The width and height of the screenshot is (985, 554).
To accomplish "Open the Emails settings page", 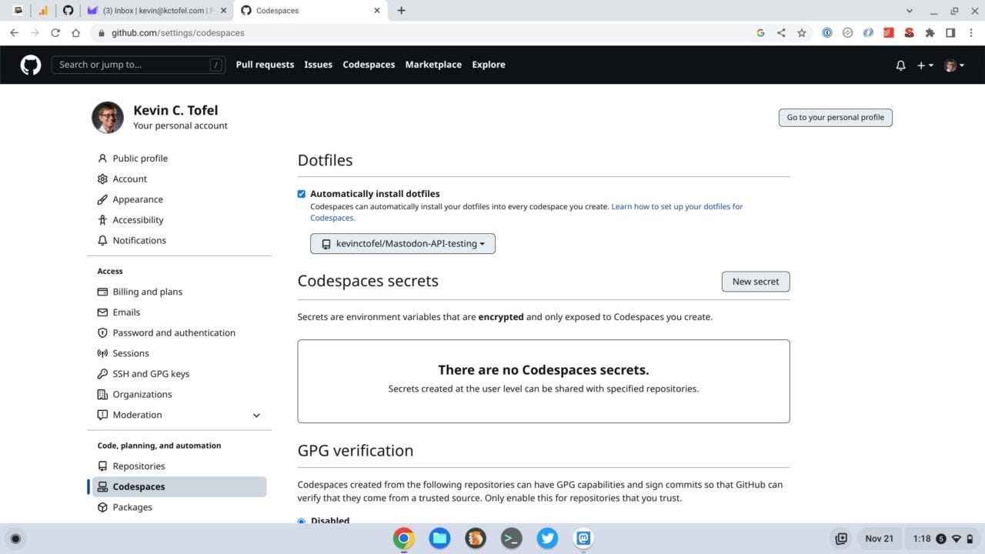I will click(x=126, y=312).
